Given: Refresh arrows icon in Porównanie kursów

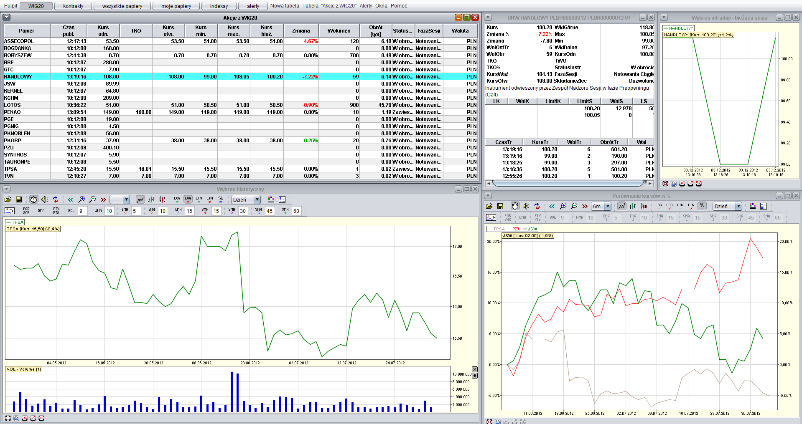Looking at the screenshot, I should (537, 207).
